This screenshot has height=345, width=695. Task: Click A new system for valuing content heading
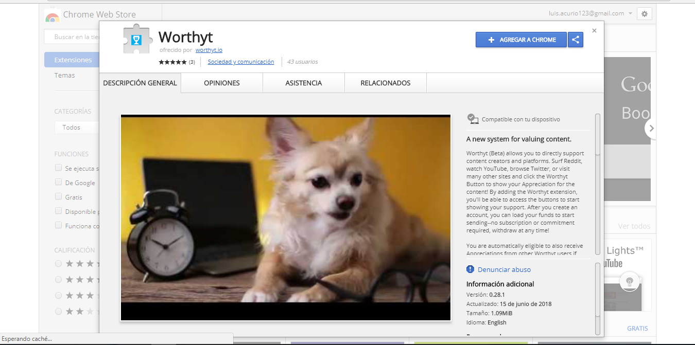click(518, 139)
